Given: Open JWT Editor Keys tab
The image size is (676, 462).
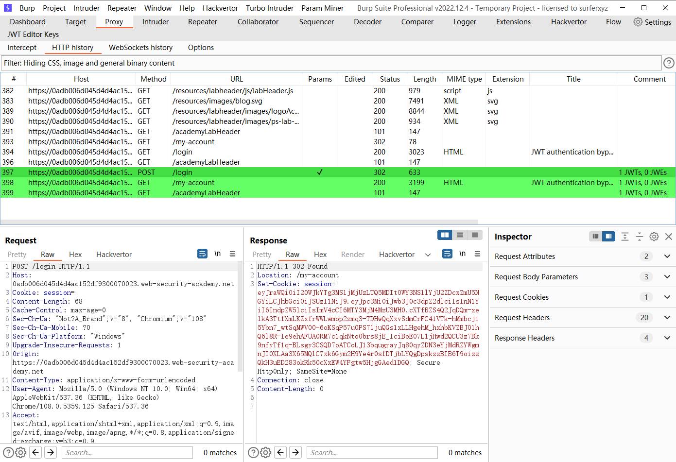Looking at the screenshot, I should (x=33, y=34).
